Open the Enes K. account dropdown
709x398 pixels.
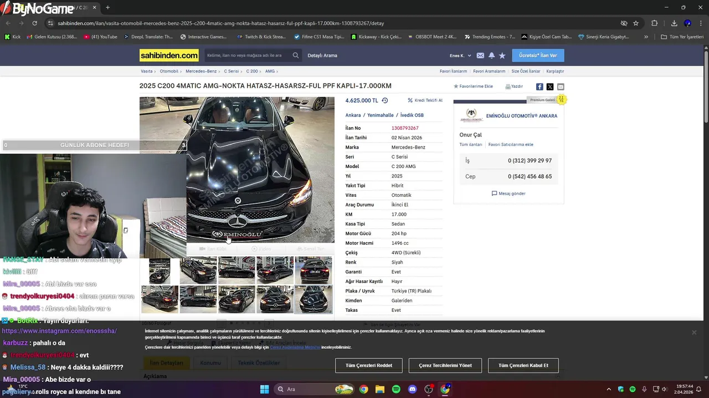[x=460, y=55]
